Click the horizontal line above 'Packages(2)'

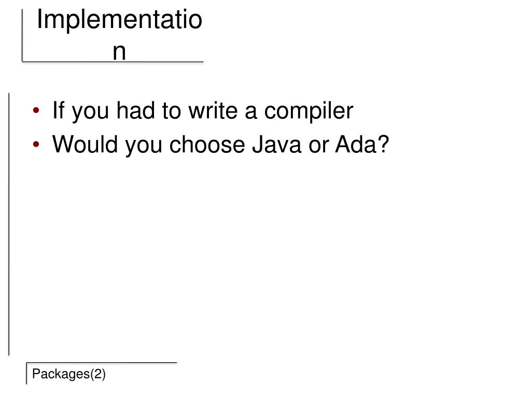pyautogui.click(x=102, y=363)
